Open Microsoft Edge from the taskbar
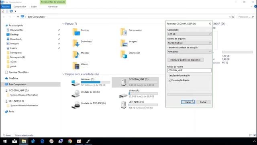This screenshot has height=145, width=257. pos(42,141)
